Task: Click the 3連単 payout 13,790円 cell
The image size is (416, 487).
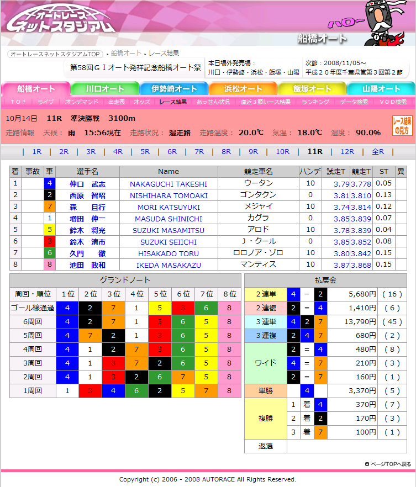Action: 352,322
